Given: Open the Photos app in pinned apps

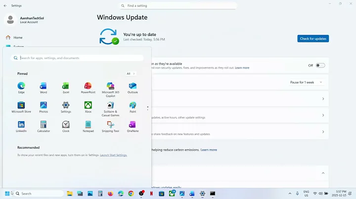Looking at the screenshot, I should tap(44, 107).
